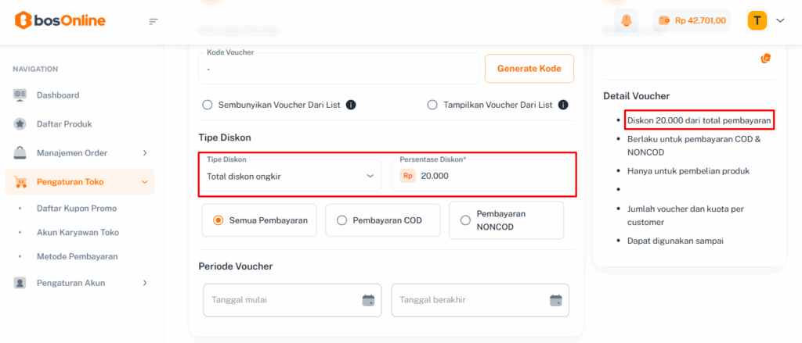
Task: Go to Daftar Produk menu
Action: 64,124
